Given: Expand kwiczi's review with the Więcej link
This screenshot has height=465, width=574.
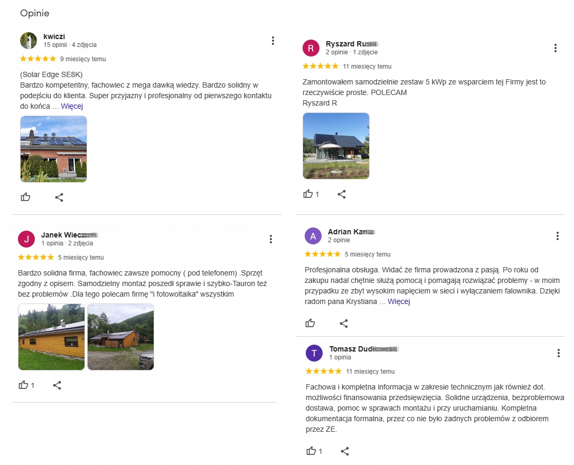Looking at the screenshot, I should coord(72,106).
